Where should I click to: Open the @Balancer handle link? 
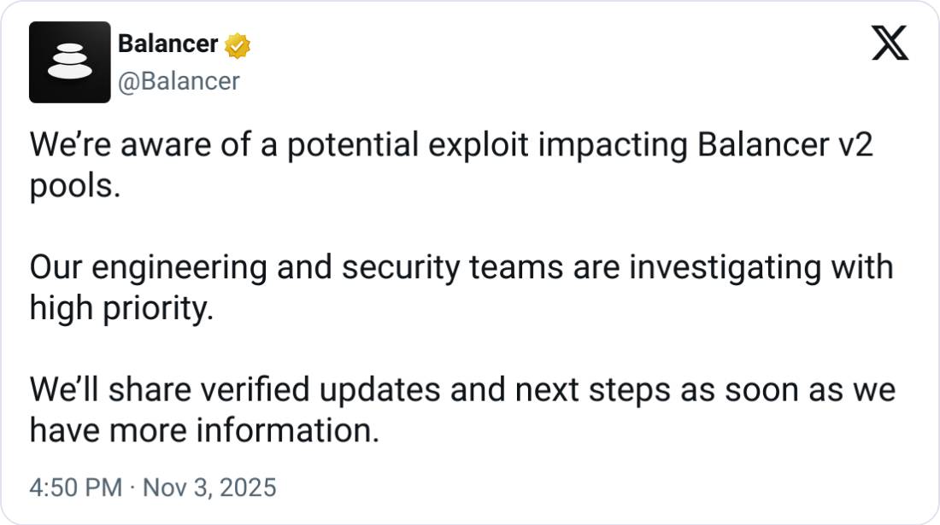click(178, 81)
